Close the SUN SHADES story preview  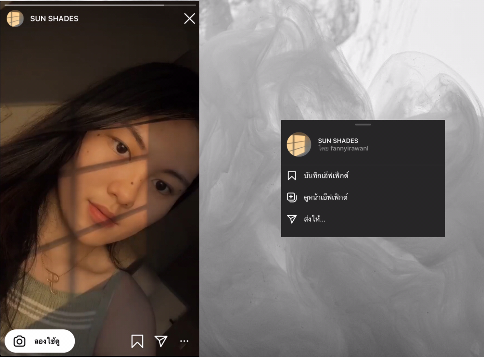(189, 18)
